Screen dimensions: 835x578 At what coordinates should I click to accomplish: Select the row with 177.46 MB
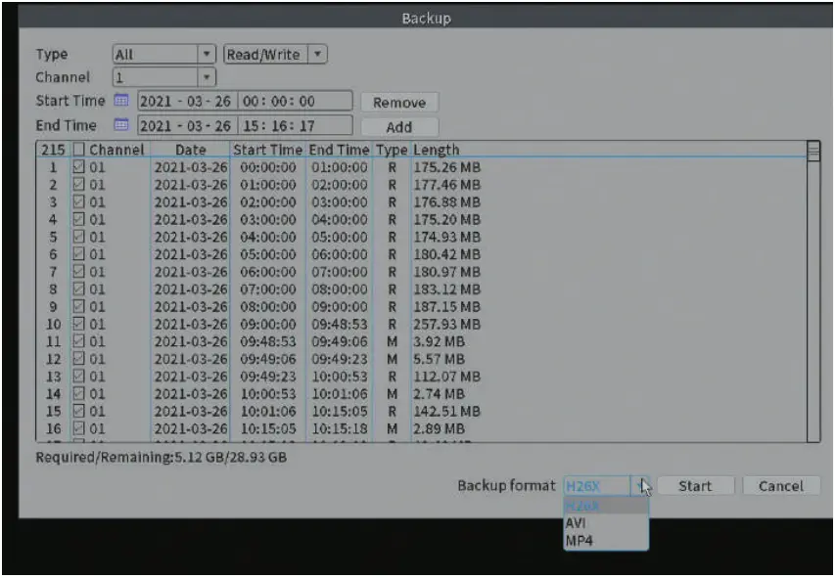(421, 185)
